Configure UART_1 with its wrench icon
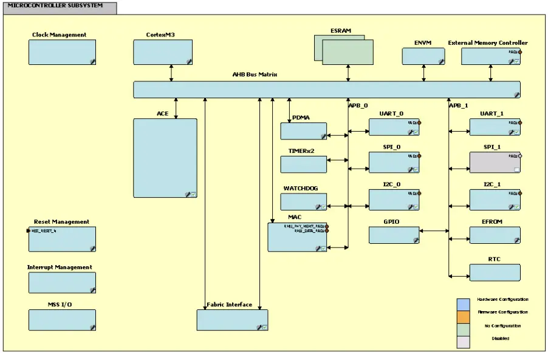Image resolution: width=548 pixels, height=353 pixels. click(512, 131)
